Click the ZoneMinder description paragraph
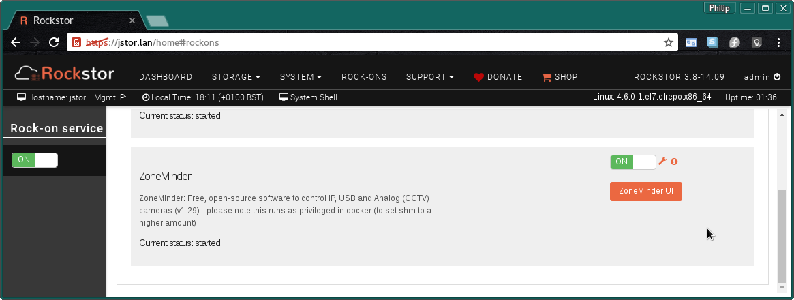The image size is (794, 300). coord(285,210)
